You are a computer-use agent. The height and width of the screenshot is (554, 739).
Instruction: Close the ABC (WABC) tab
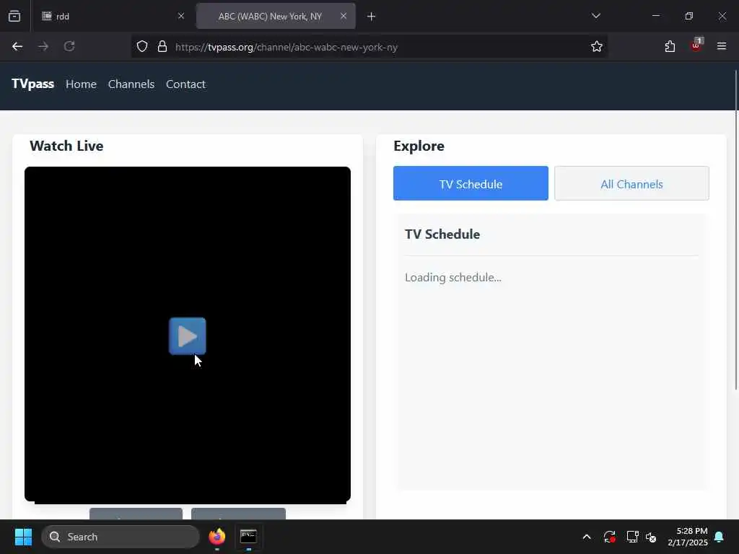[x=344, y=16]
